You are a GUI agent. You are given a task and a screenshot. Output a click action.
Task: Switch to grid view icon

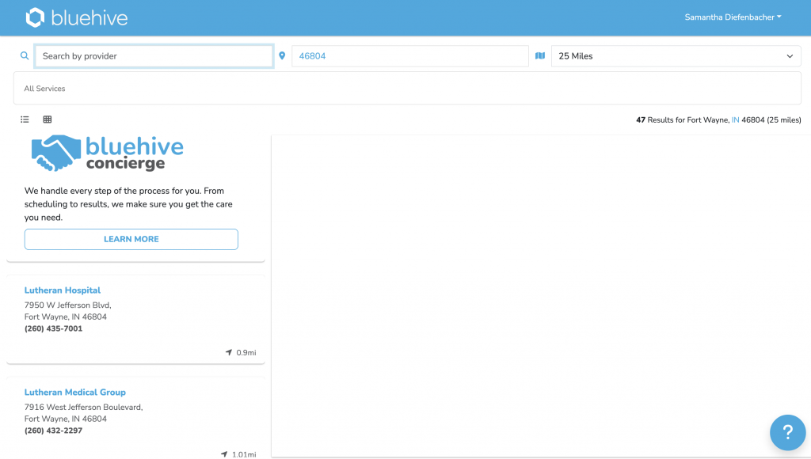[x=47, y=119]
